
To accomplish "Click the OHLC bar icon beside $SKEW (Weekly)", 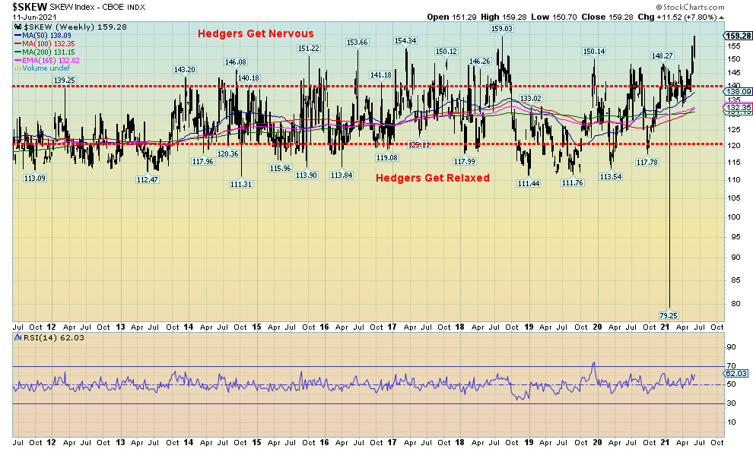I will (18, 27).
